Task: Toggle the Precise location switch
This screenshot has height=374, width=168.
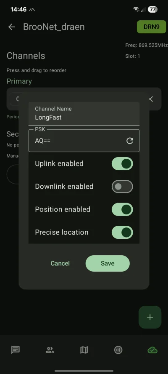Action: pyautogui.click(x=122, y=232)
